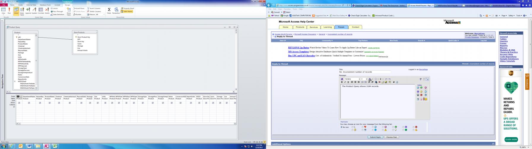The height and width of the screenshot is (149, 532).
Task: Open the text color dropdown arrow
Action: pos(372,79)
